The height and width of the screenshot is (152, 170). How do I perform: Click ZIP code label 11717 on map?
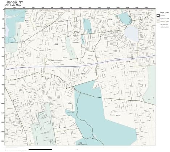click(x=16, y=126)
